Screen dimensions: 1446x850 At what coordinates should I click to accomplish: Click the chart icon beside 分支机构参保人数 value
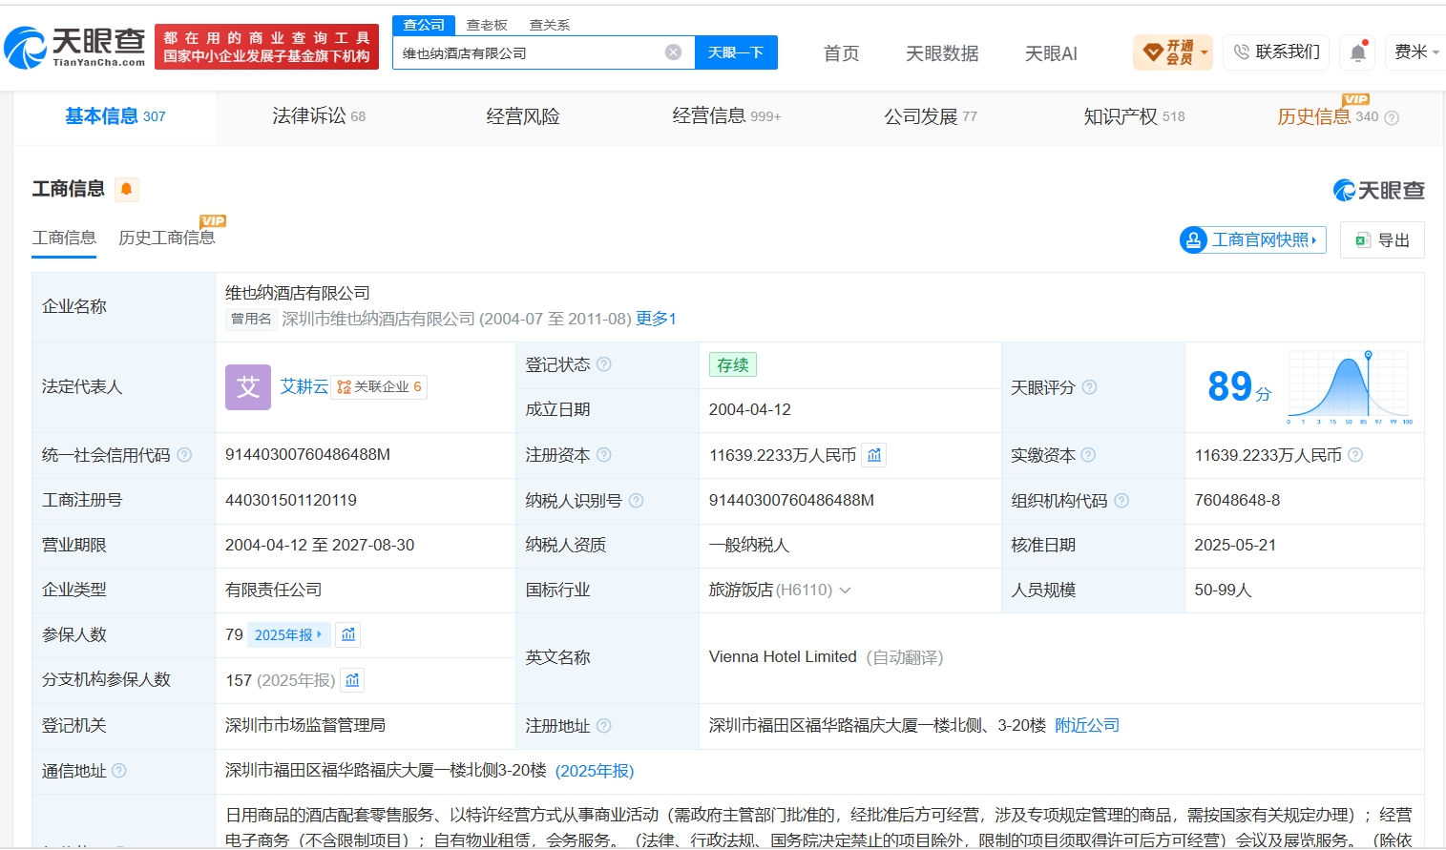pos(352,680)
